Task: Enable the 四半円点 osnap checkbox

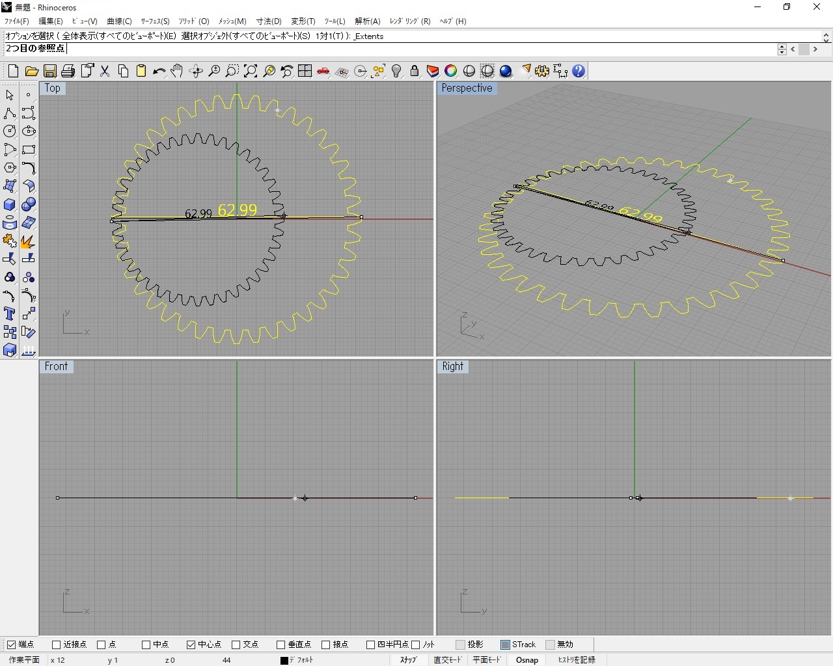Action: pos(370,645)
